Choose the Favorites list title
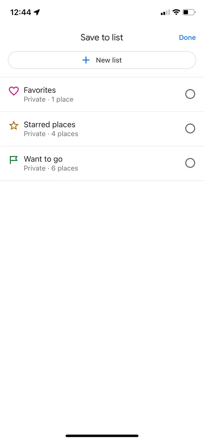 click(40, 90)
